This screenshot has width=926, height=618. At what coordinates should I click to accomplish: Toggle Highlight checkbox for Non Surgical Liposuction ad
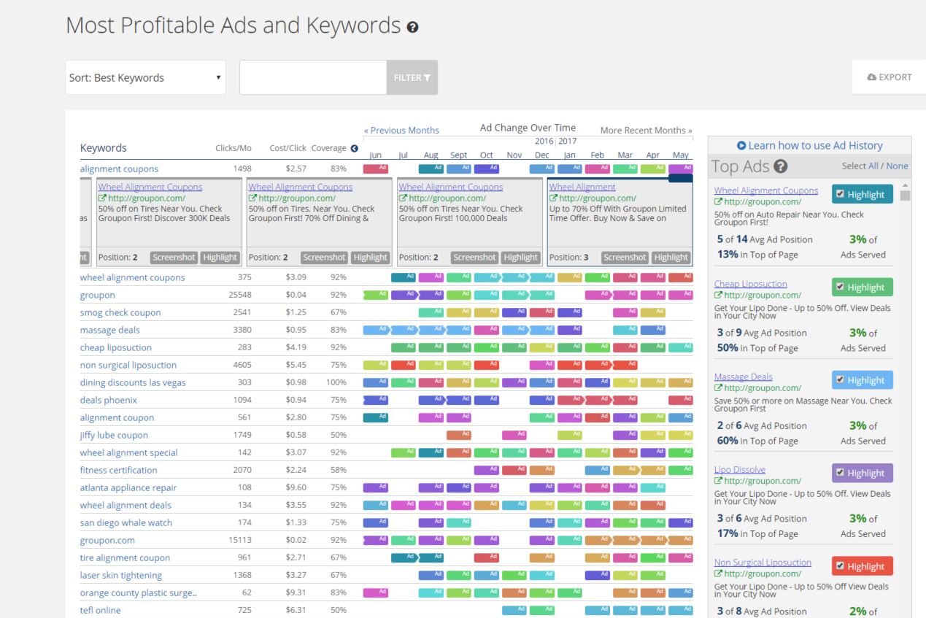pos(841,565)
